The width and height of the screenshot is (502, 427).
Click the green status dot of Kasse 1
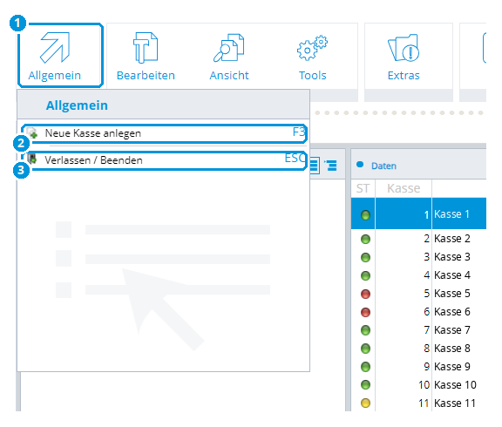365,215
